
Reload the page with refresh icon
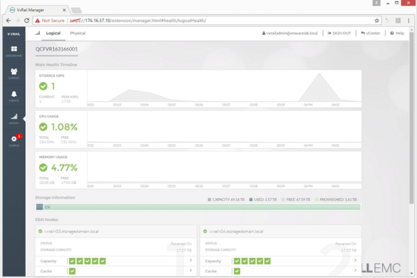pyautogui.click(x=26, y=21)
